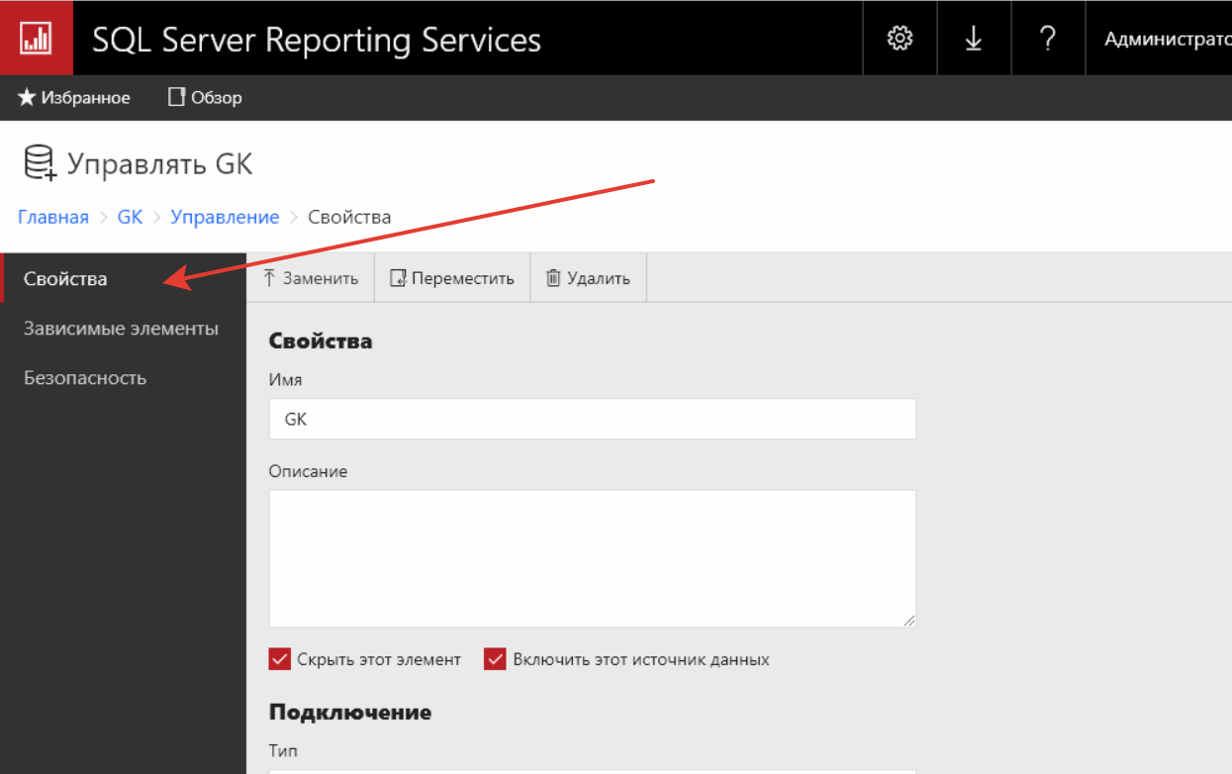Open the download arrow menu
Viewport: 1232px width, 774px height.
point(974,38)
